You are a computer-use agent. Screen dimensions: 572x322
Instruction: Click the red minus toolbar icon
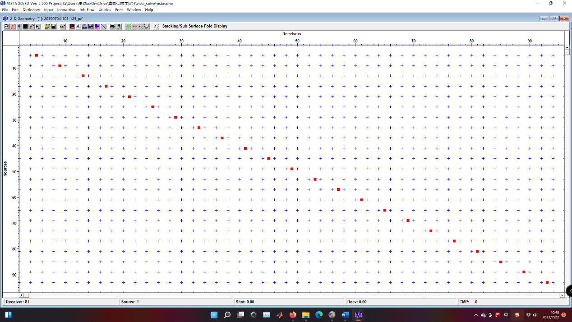[x=134, y=27]
